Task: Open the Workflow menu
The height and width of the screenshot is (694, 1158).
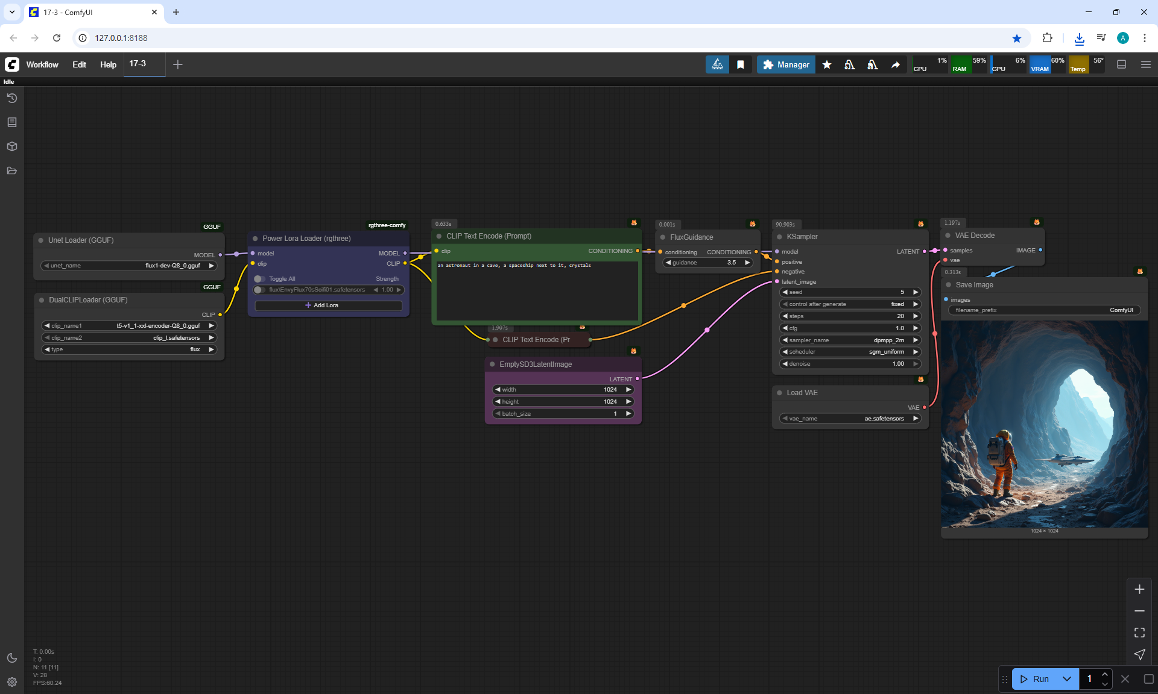Action: [42, 64]
